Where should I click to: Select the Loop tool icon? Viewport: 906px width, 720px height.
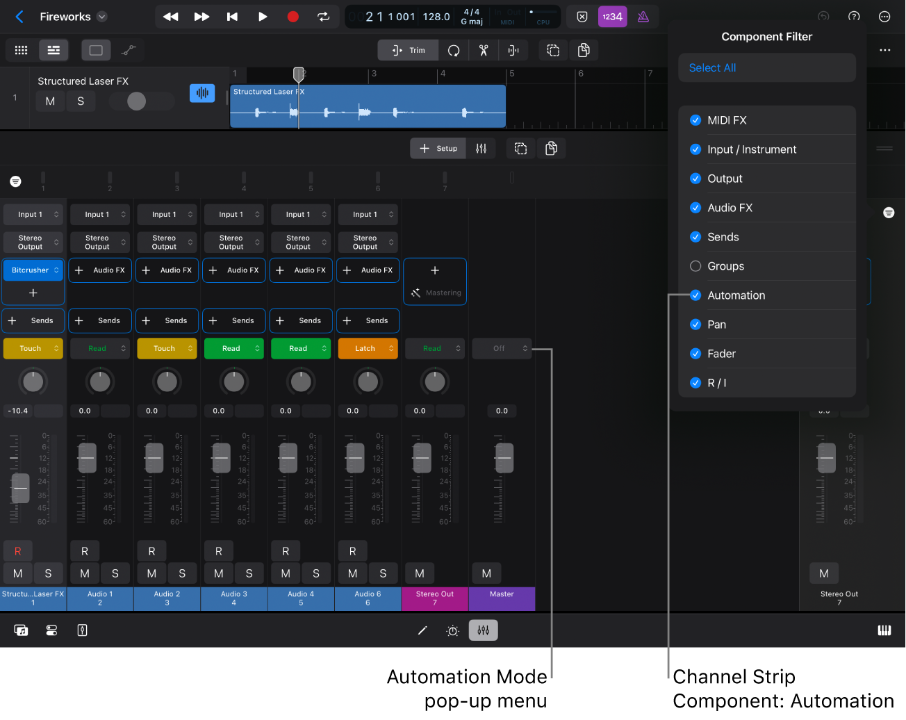point(454,50)
